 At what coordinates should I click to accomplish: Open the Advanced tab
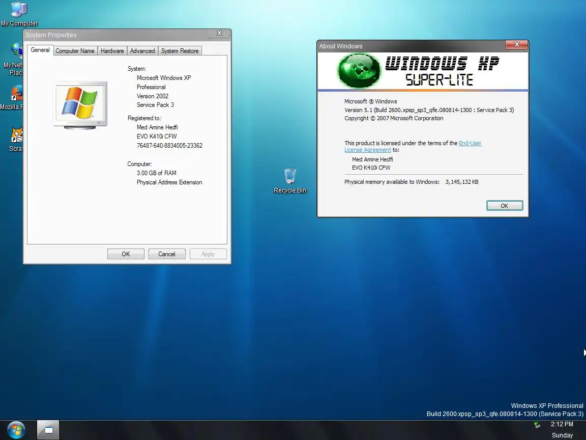tap(142, 51)
